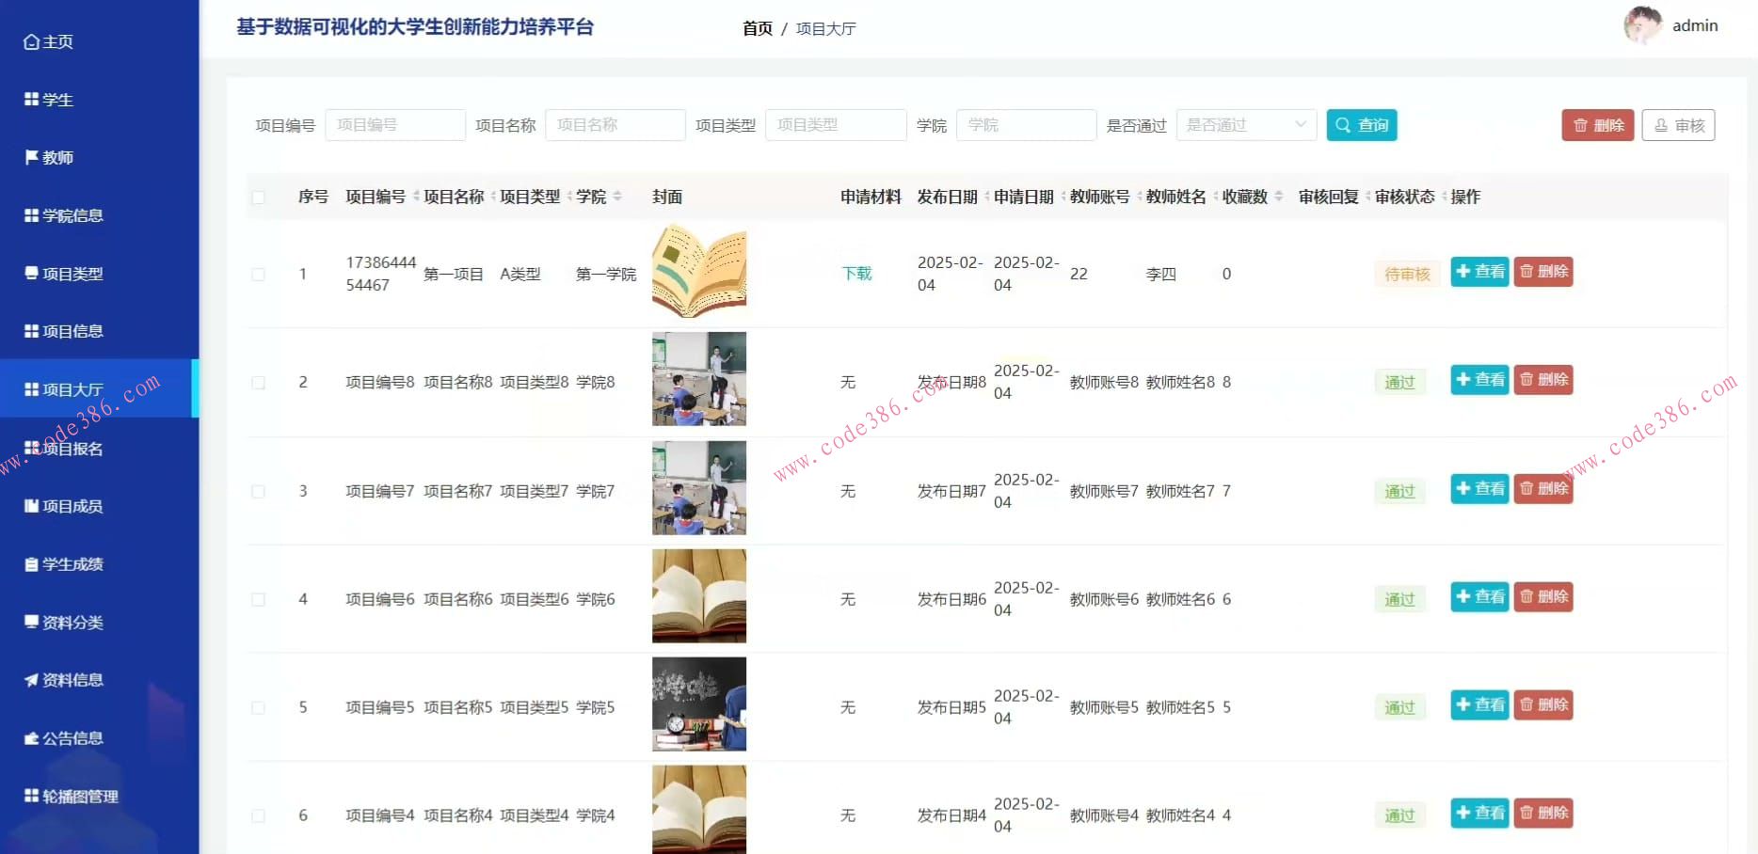Viewport: 1758px width, 854px height.
Task: Click inside the 项目名称 input field
Action: pyautogui.click(x=615, y=124)
